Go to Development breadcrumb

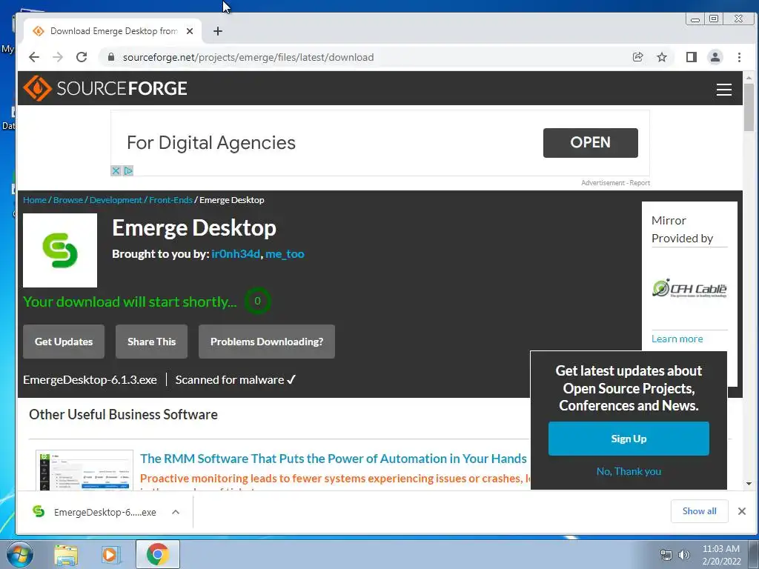coord(116,200)
